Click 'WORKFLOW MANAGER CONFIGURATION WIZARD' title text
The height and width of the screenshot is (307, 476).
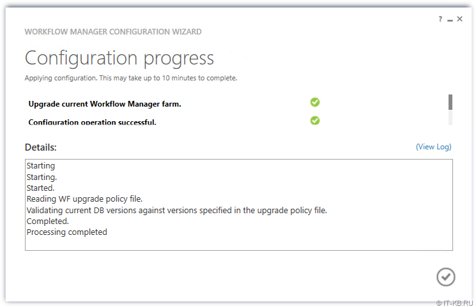coord(113,31)
